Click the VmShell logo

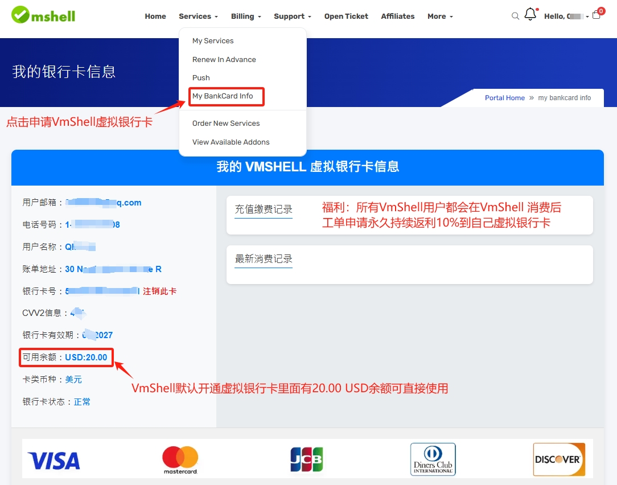coord(43,15)
